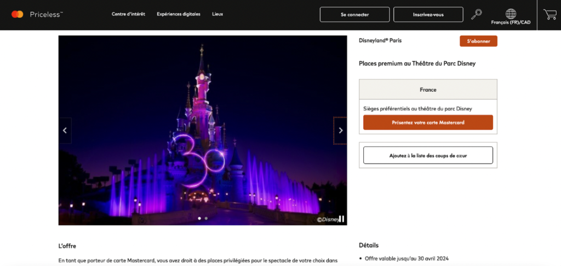Image resolution: width=561 pixels, height=266 pixels.
Task: Click the Places premium au Théâtre title
Action: click(417, 63)
